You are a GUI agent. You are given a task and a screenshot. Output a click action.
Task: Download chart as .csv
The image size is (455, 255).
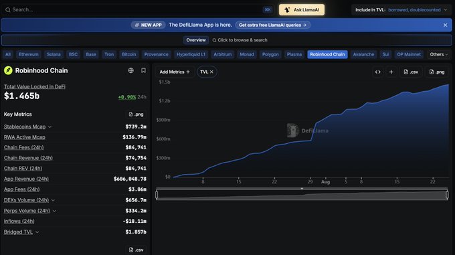pyautogui.click(x=411, y=72)
